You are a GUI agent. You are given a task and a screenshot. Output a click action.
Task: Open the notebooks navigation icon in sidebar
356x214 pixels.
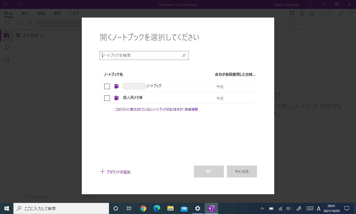[x=7, y=35]
